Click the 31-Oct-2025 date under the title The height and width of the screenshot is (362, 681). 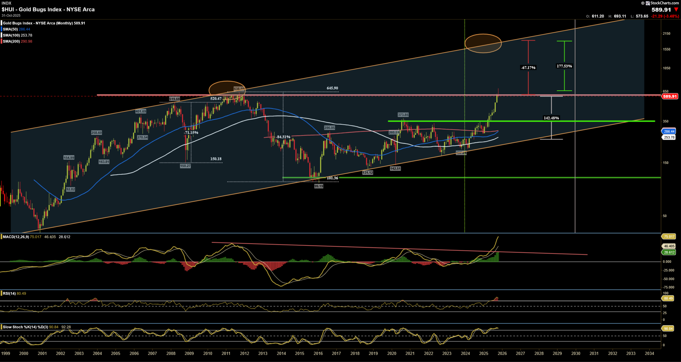tap(11, 16)
